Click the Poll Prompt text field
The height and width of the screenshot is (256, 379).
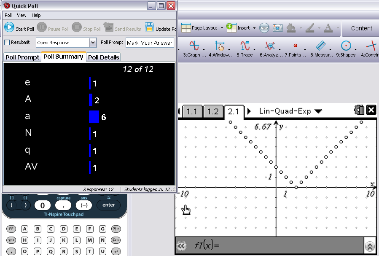(x=149, y=43)
